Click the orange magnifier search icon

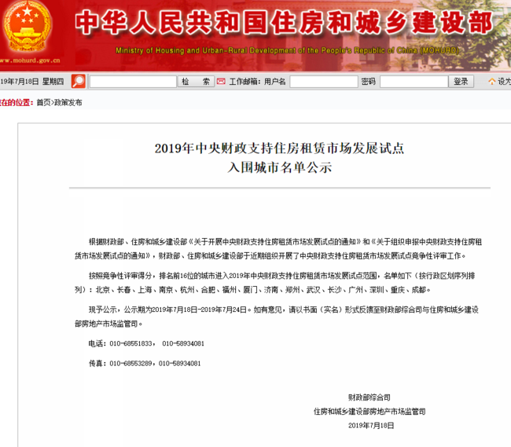tap(78, 82)
